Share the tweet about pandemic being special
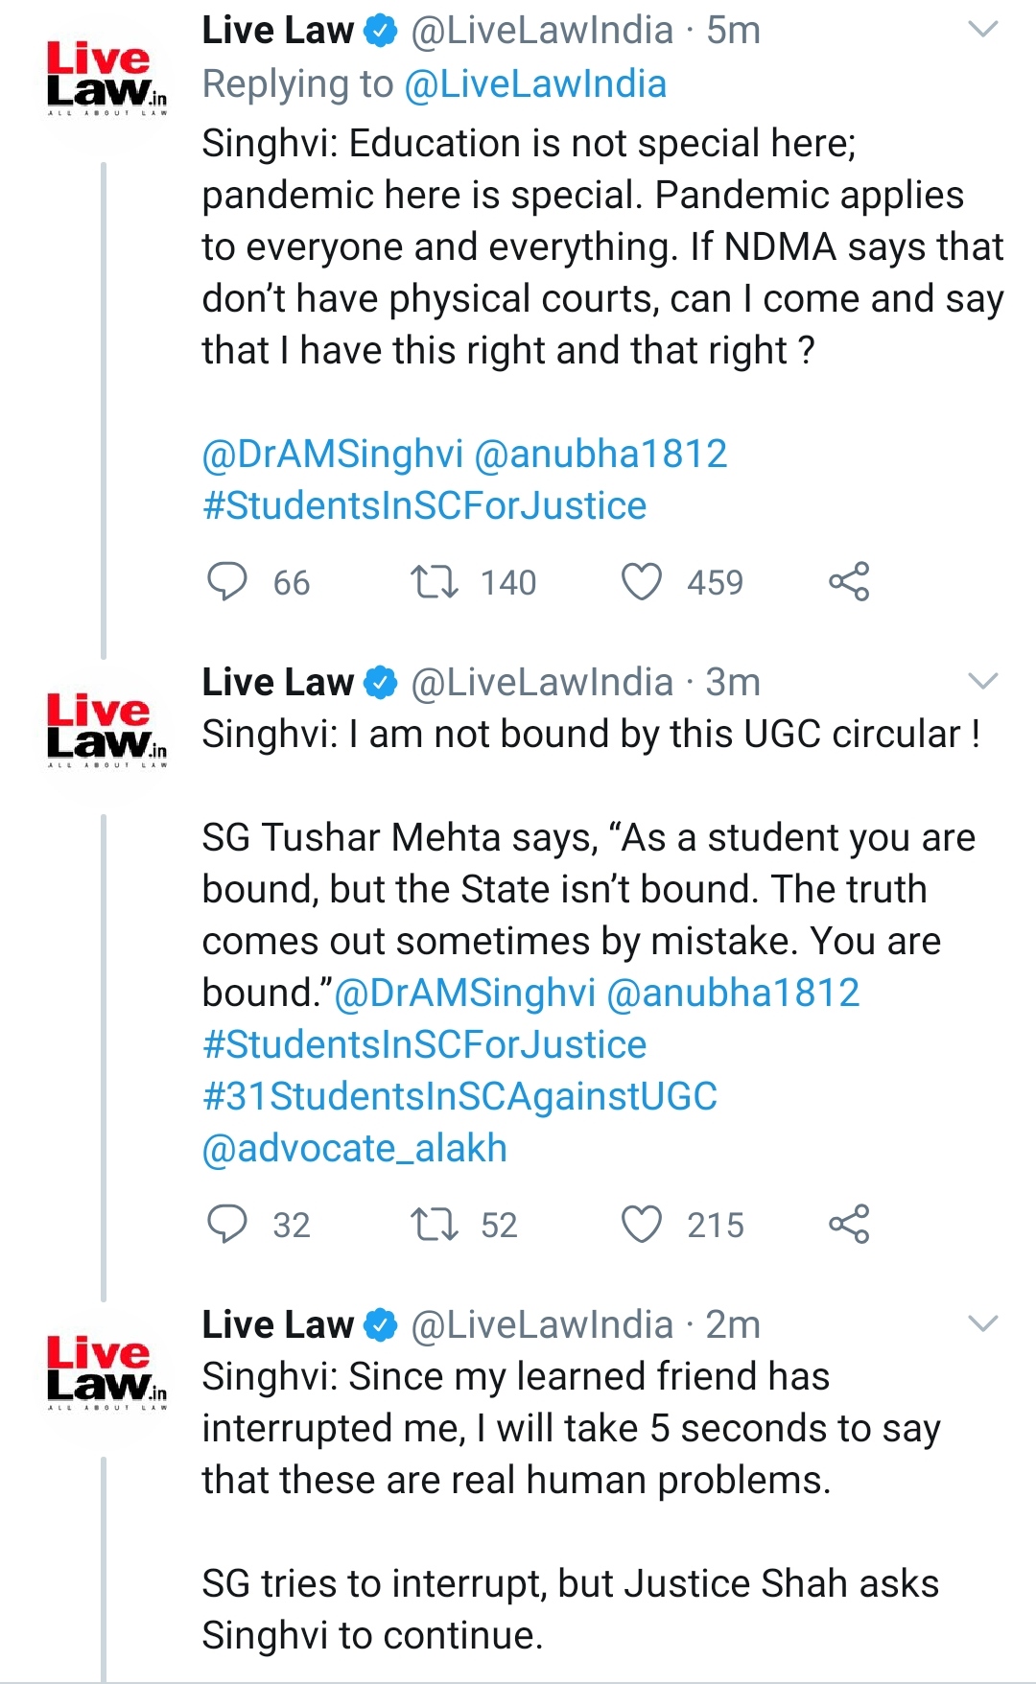Viewport: 1036px width, 1684px height. [849, 582]
